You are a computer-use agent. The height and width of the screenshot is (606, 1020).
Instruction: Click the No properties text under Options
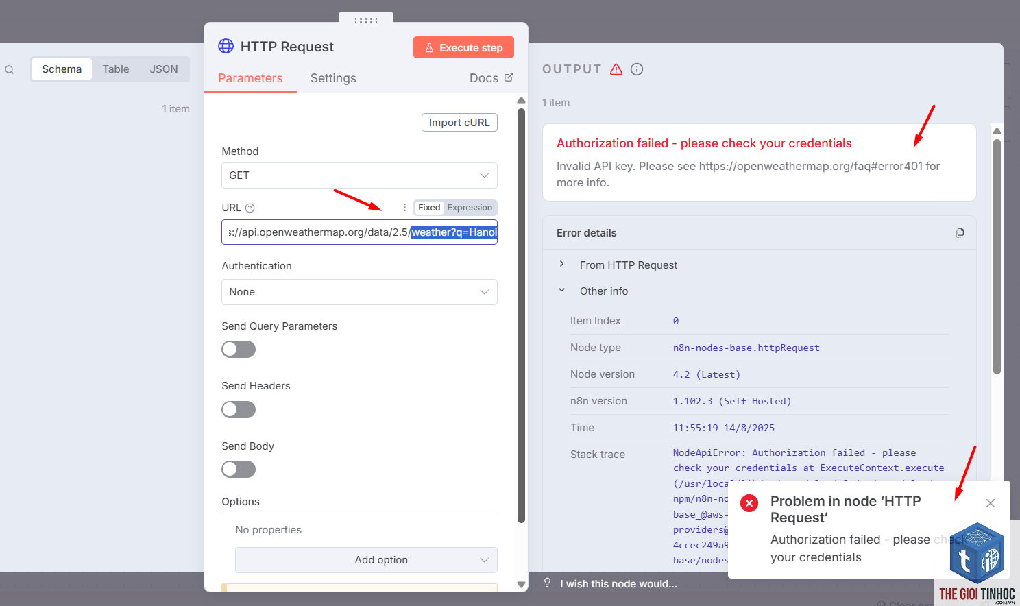point(269,530)
